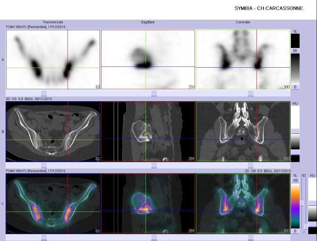317x241 pixels.
Task: Click lower HU window handle in row B
Action: [295, 152]
